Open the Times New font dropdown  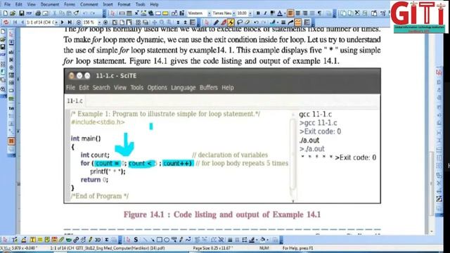(x=233, y=13)
